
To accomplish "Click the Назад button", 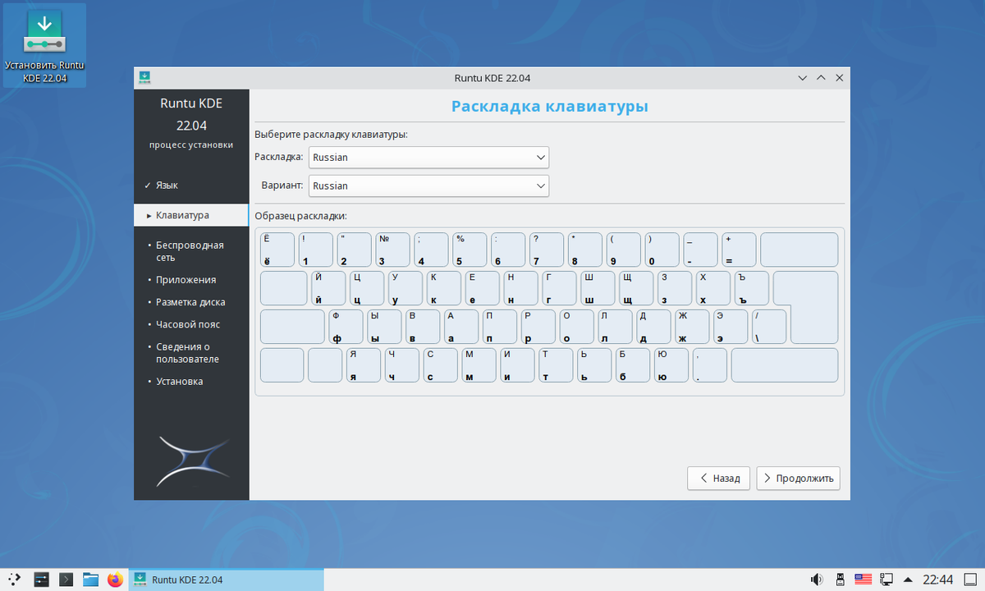I will click(x=718, y=478).
